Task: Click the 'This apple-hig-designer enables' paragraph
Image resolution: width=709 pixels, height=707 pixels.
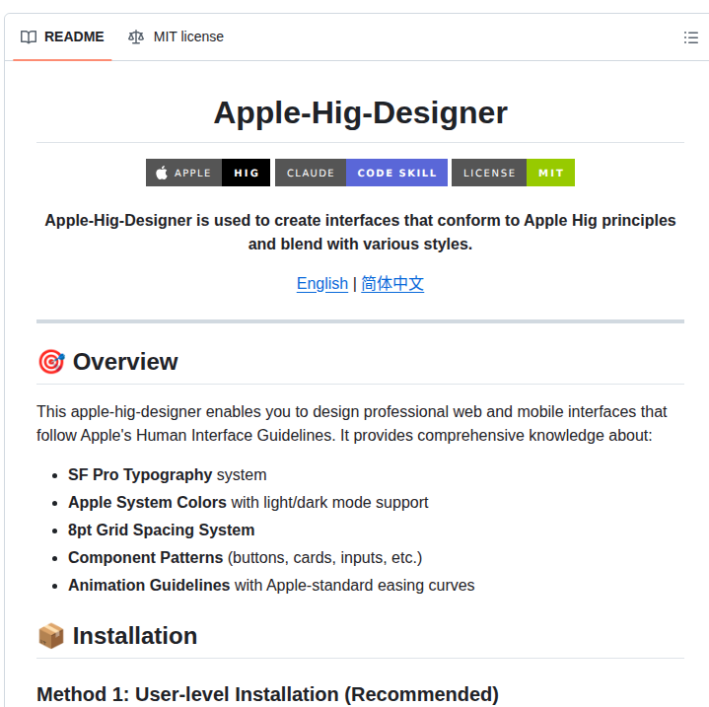Action: [x=351, y=424]
